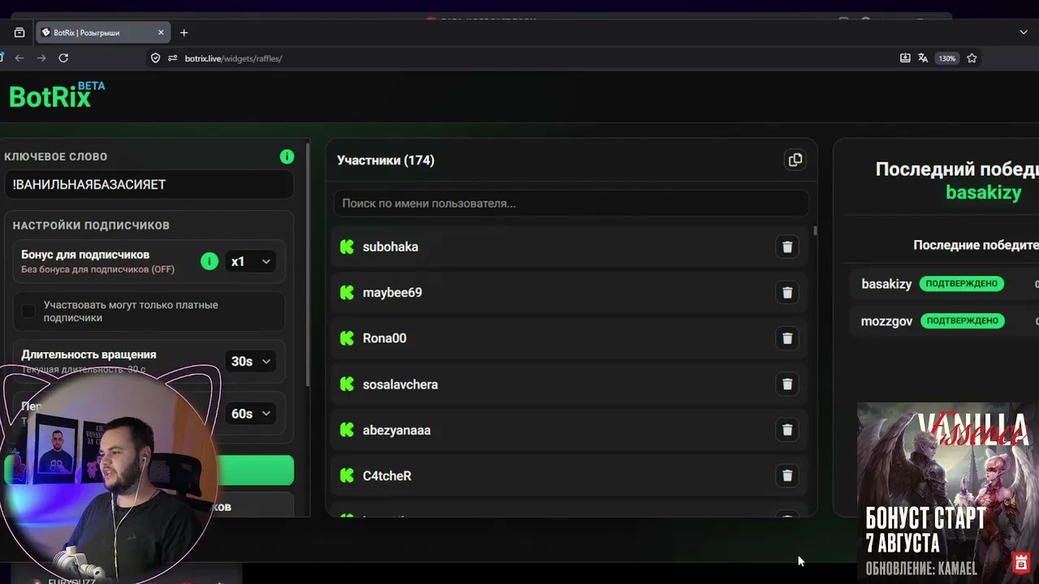Image resolution: width=1039 pixels, height=584 pixels.
Task: Click participant name subohaka
Action: 390,247
